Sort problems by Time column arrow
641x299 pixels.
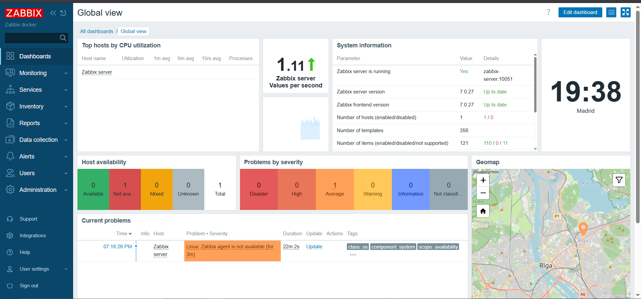tap(130, 234)
